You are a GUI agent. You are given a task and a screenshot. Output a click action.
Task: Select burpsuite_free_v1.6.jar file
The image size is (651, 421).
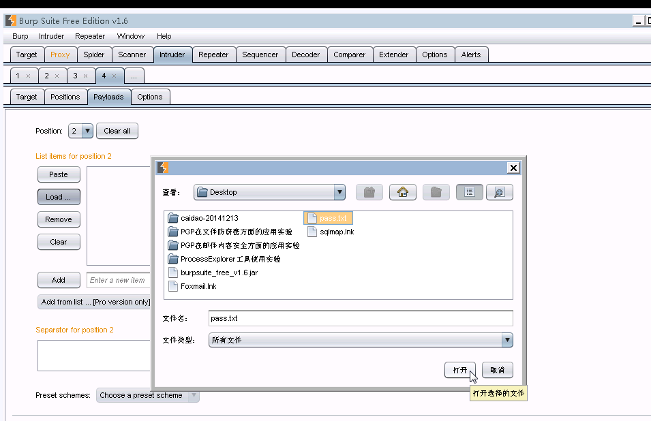pyautogui.click(x=213, y=273)
